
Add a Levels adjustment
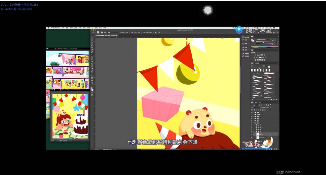click(258, 55)
